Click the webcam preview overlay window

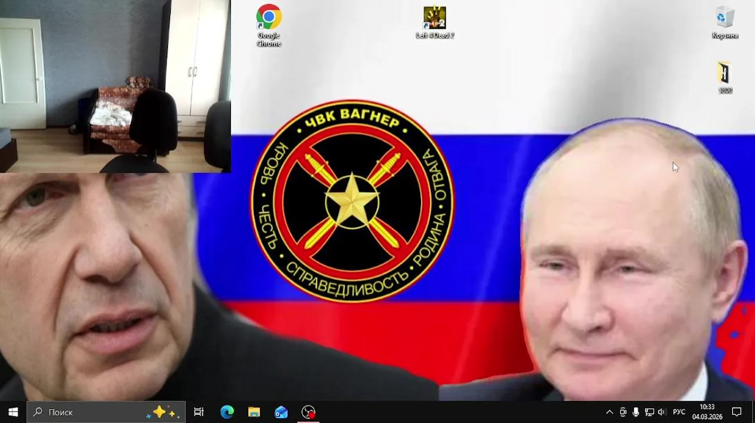115,86
